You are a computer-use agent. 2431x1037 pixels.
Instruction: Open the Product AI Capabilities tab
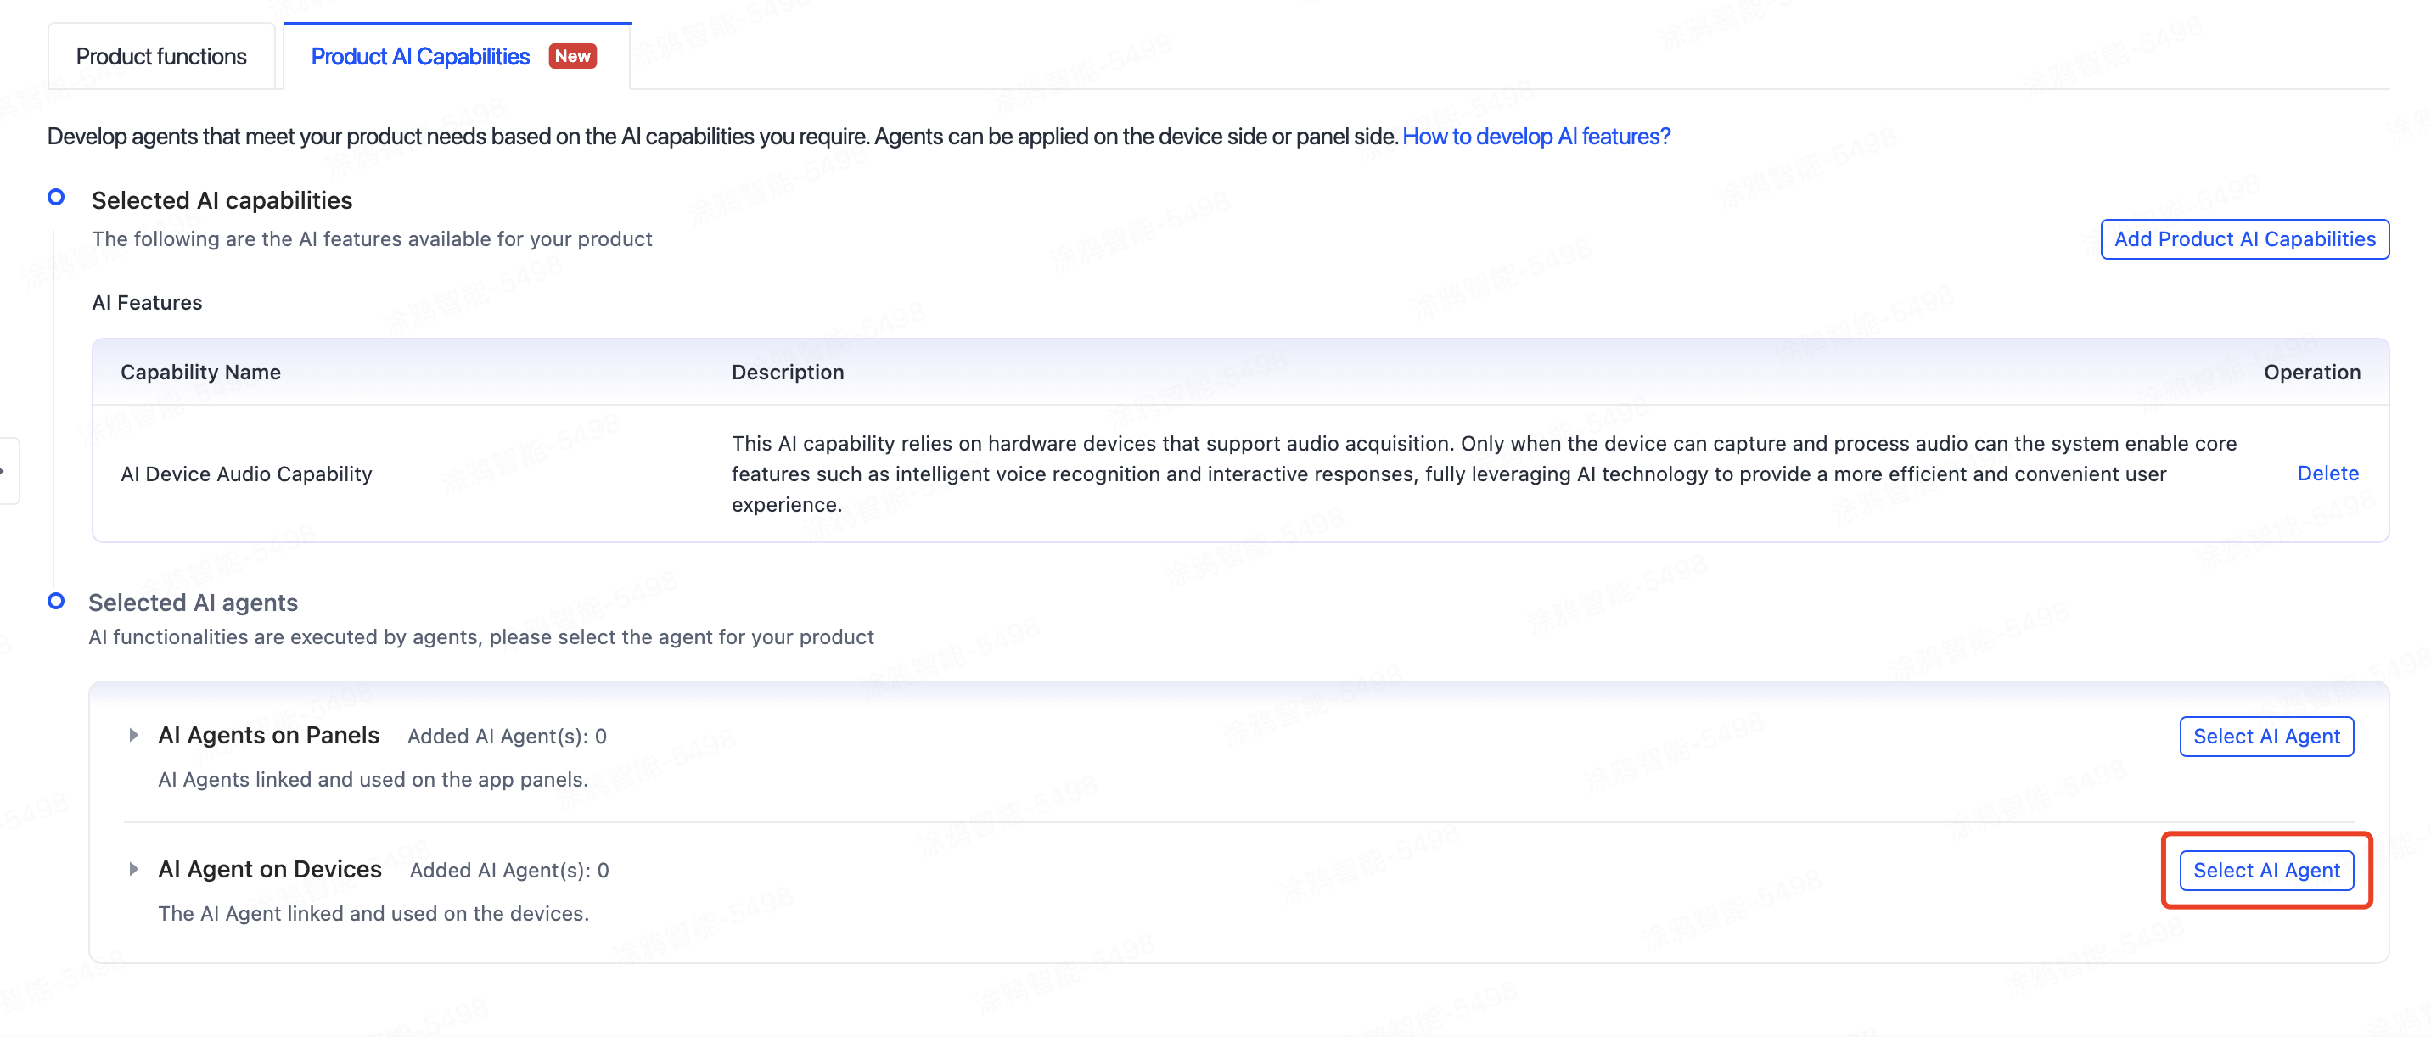(420, 57)
